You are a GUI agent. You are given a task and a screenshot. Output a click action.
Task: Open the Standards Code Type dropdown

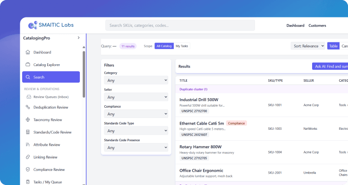[136, 131]
